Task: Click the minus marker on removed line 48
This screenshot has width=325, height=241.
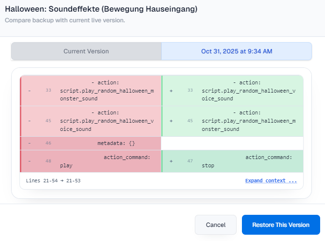Action: 29,161
